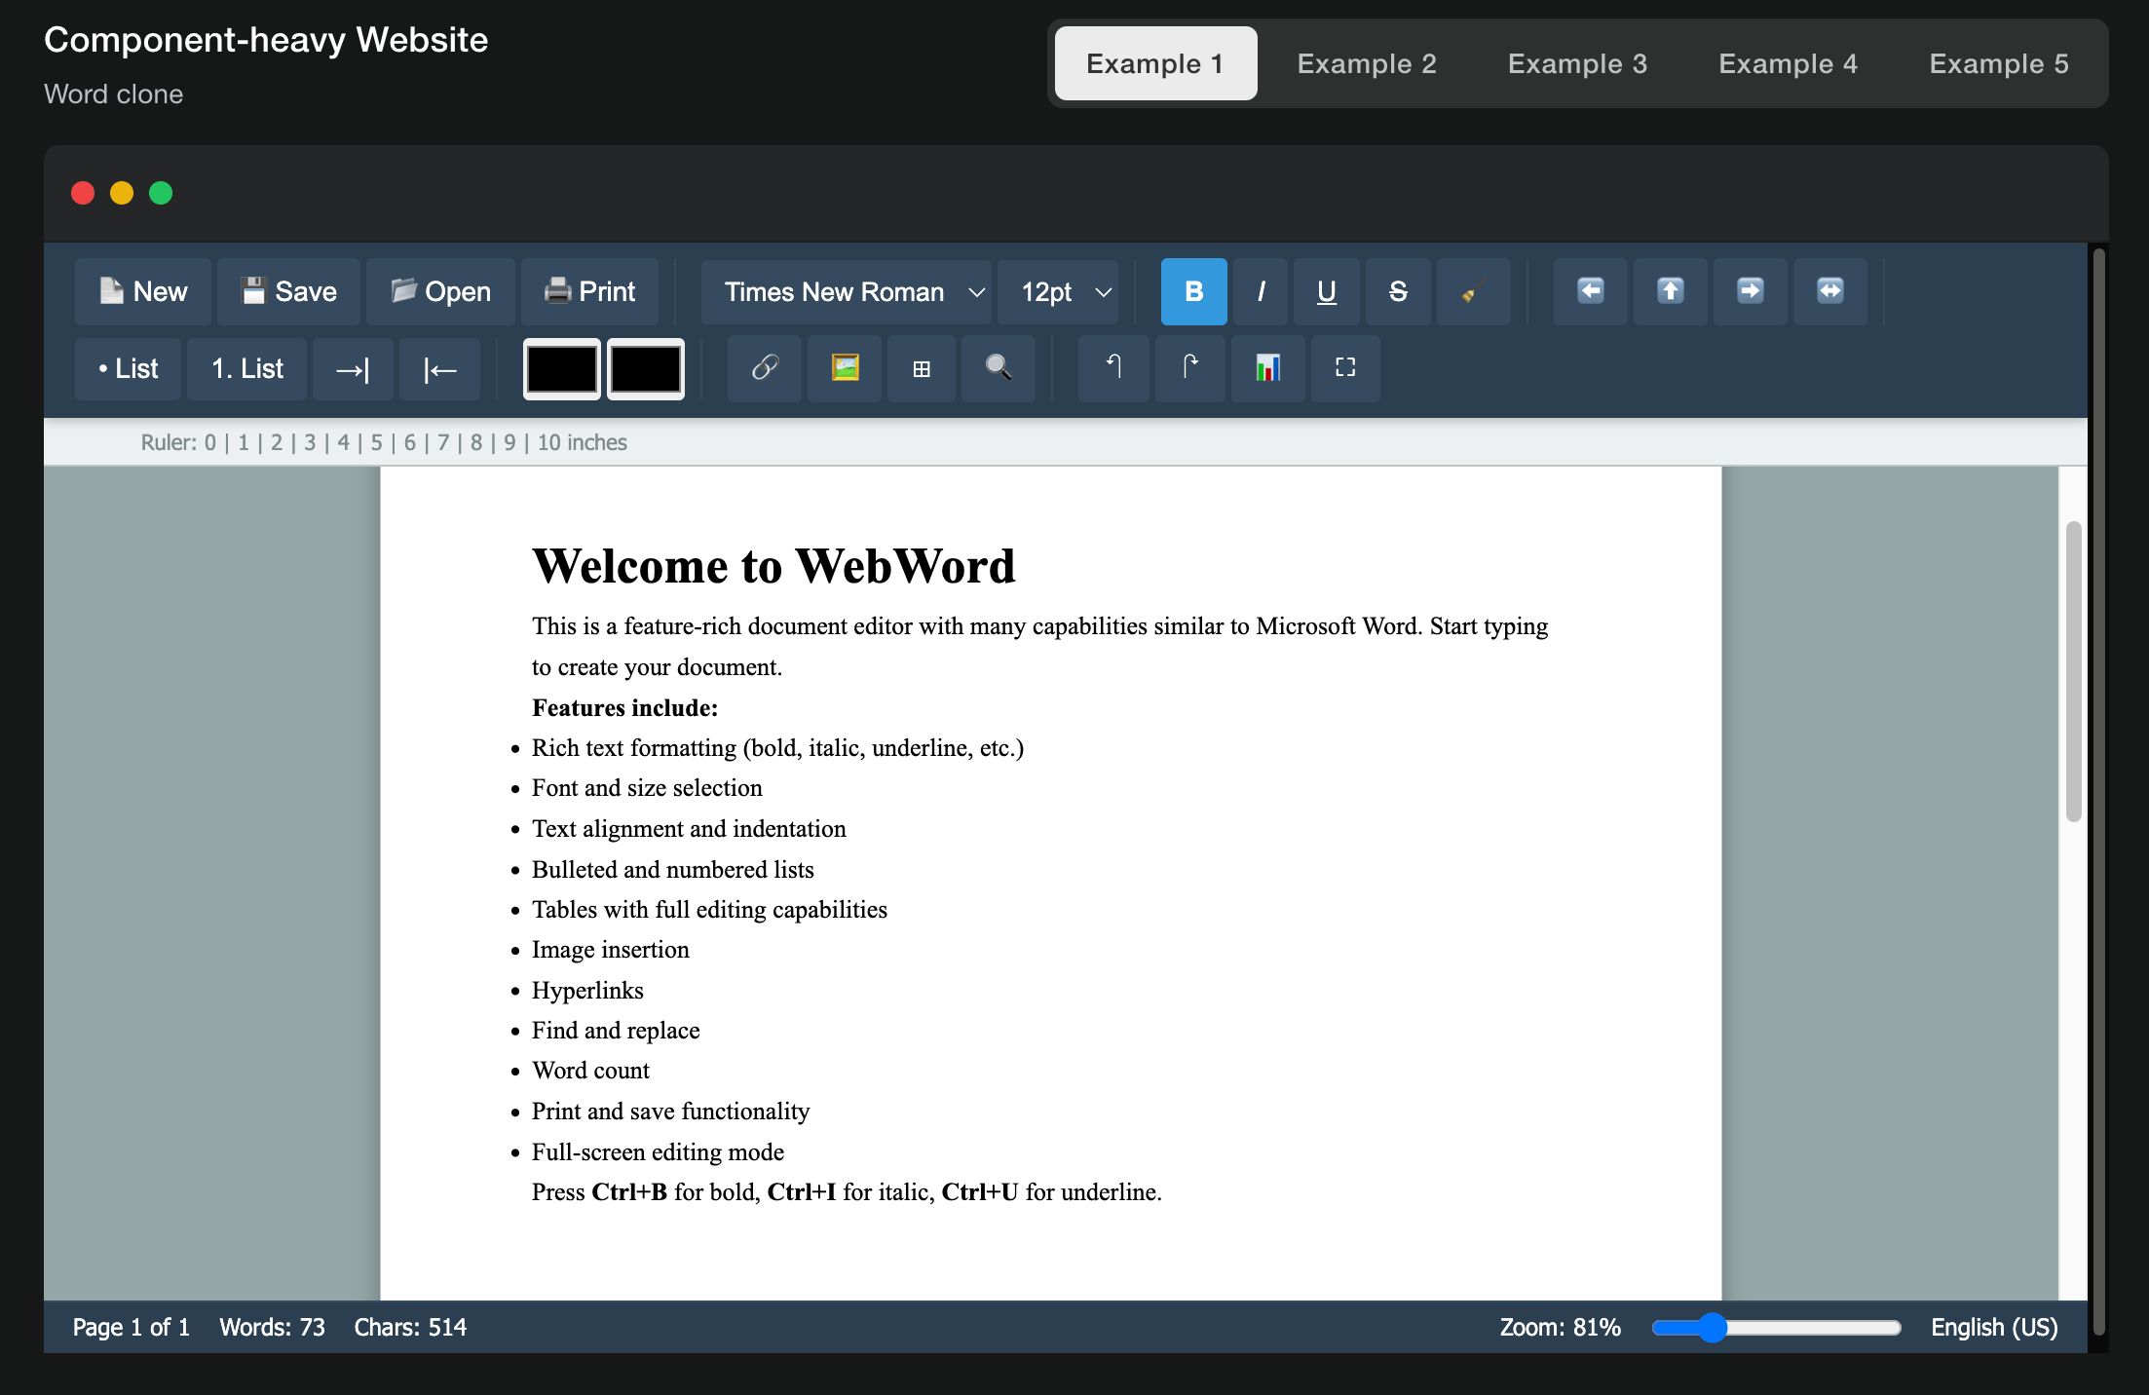The image size is (2149, 1395).
Task: Enable italic formatting
Action: [x=1260, y=291]
